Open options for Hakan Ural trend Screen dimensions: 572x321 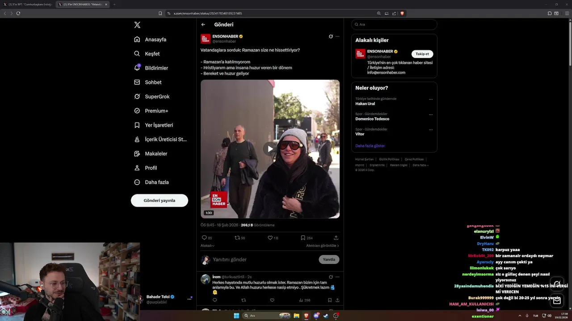431,99
